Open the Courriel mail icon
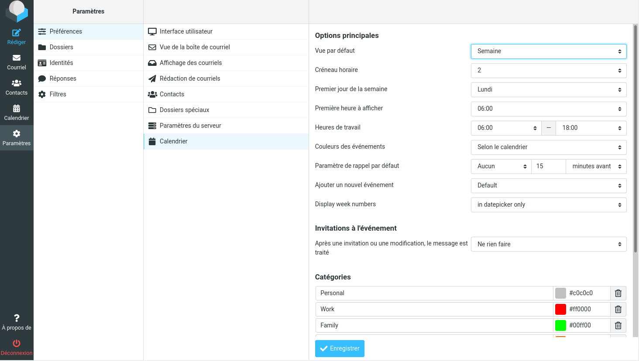The height and width of the screenshot is (361, 639). tap(17, 58)
